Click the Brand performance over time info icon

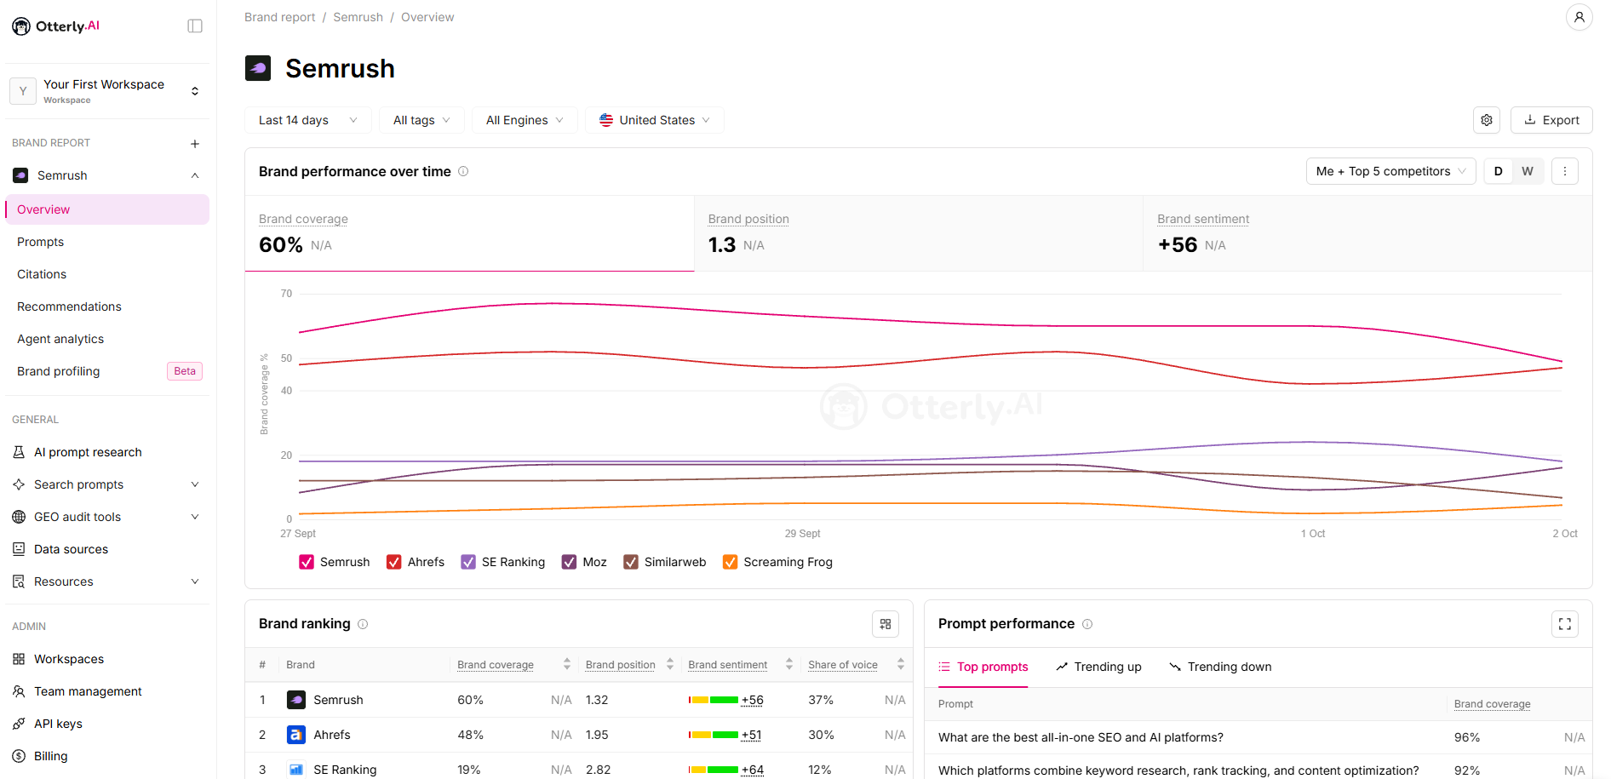click(x=463, y=171)
